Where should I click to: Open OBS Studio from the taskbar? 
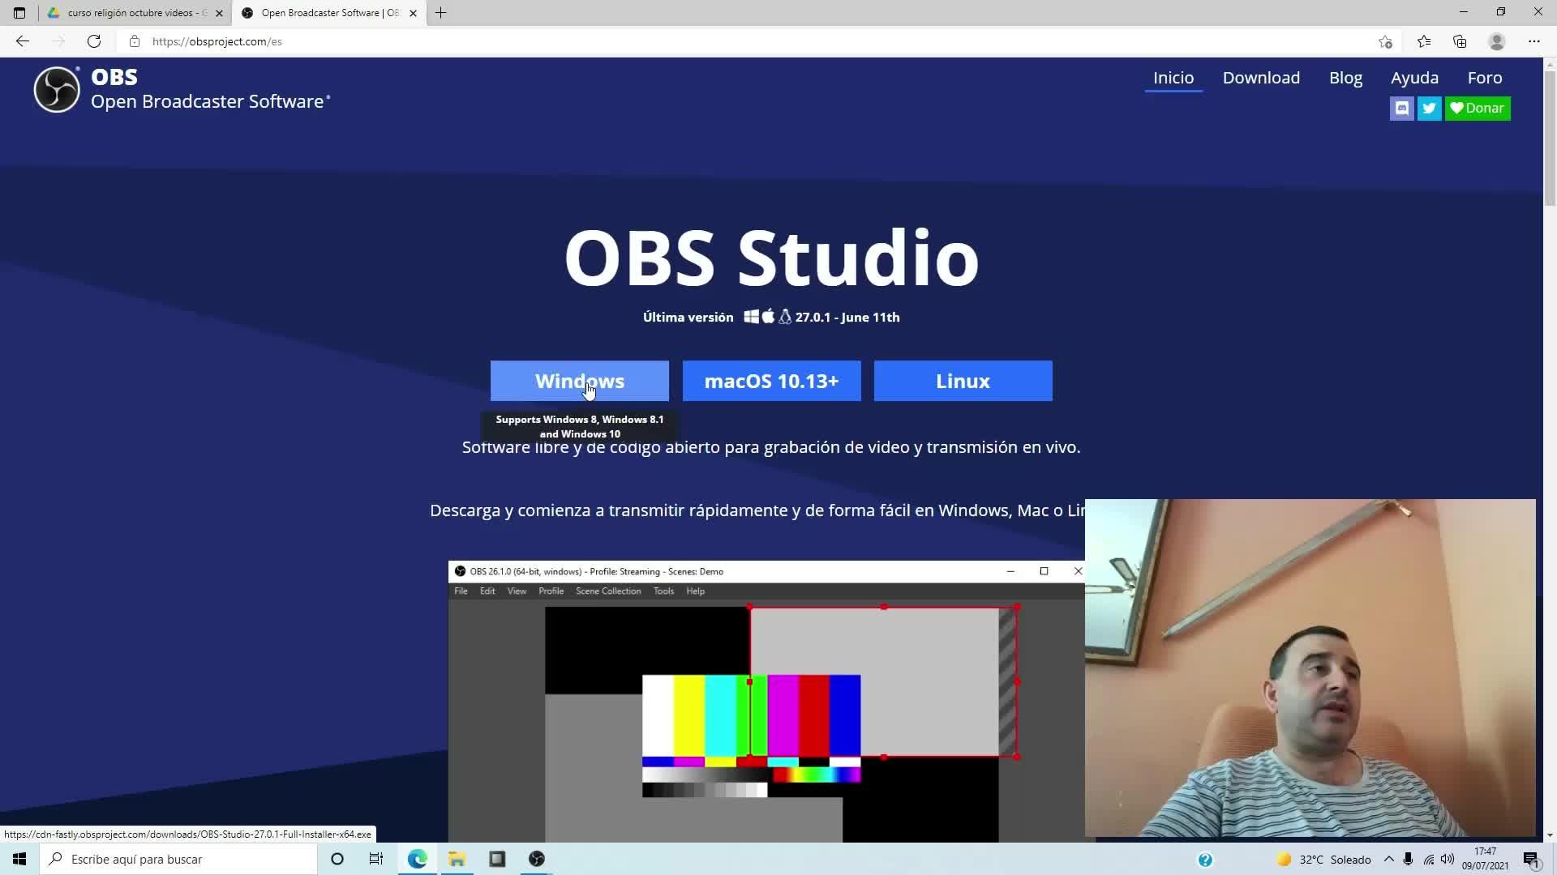pyautogui.click(x=537, y=859)
